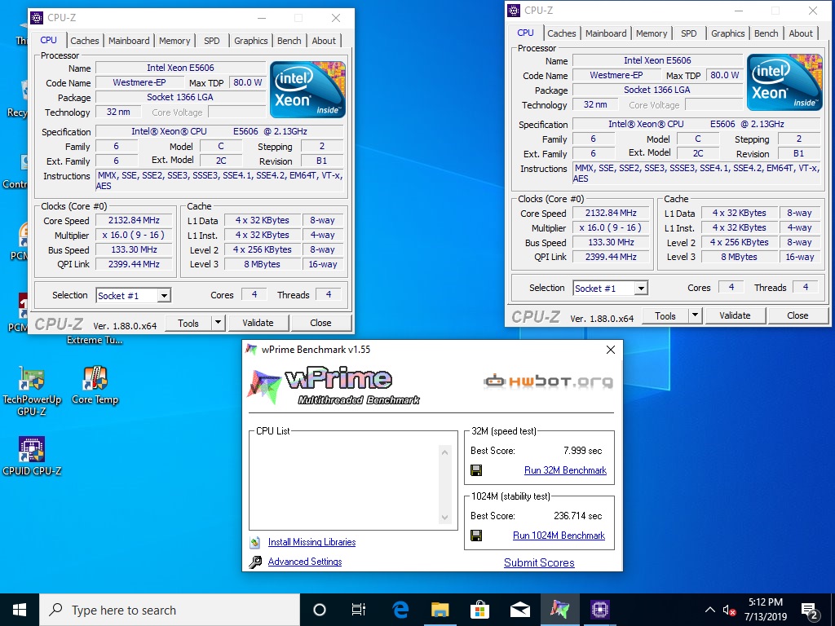
Task: Open Microsoft Store from taskbar
Action: tap(479, 610)
